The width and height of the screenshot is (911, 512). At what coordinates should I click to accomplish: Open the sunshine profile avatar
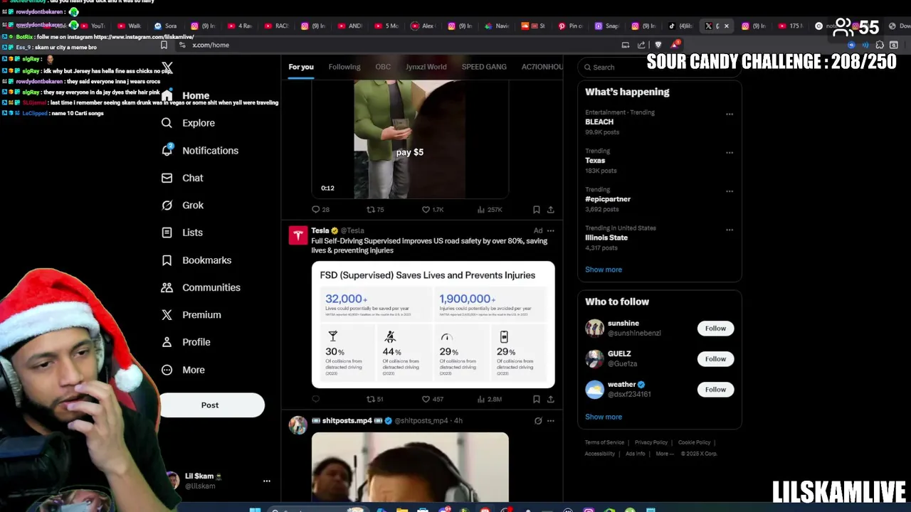[x=594, y=328]
